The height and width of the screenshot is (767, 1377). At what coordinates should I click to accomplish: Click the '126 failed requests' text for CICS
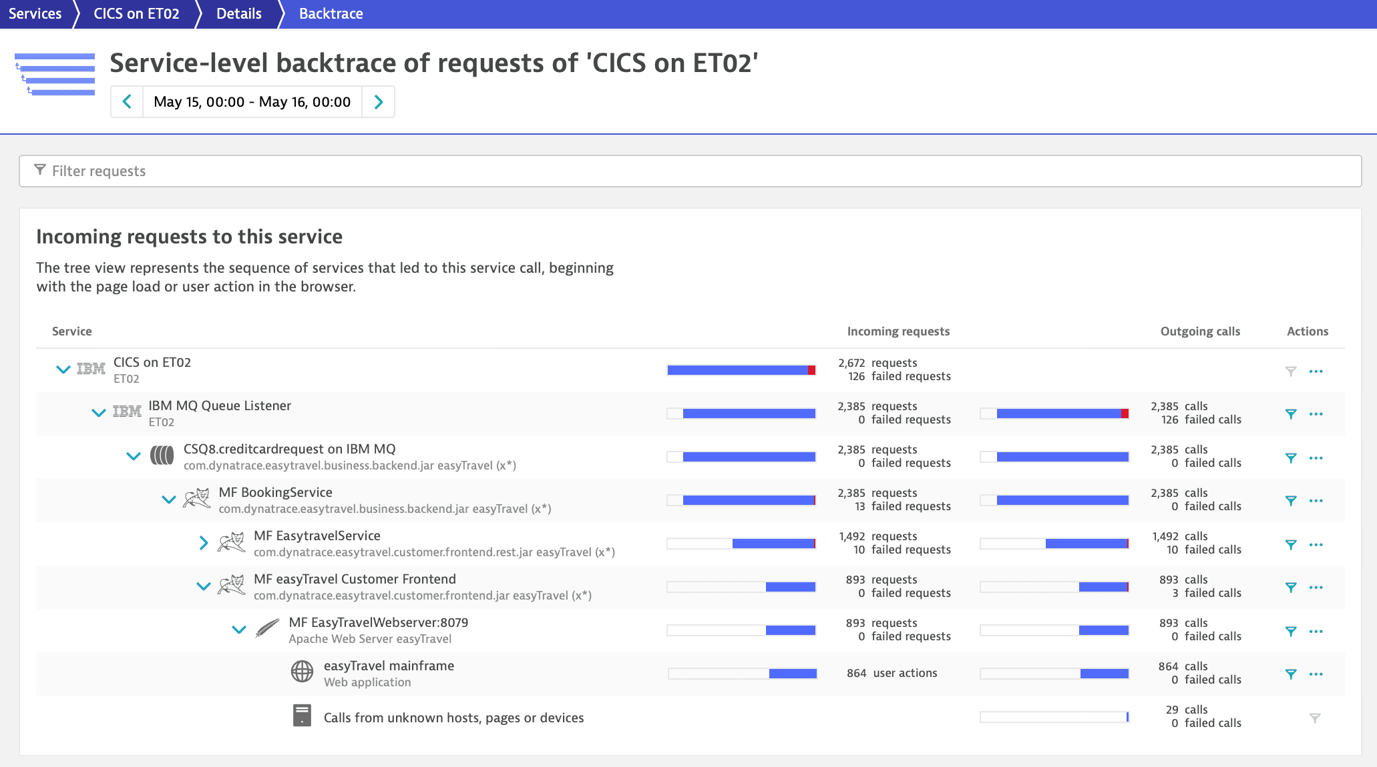900,376
